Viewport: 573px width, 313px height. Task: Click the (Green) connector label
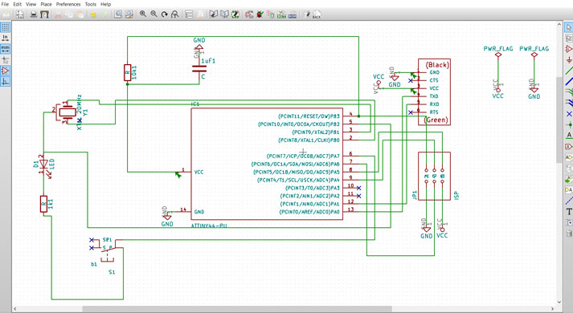click(436, 120)
